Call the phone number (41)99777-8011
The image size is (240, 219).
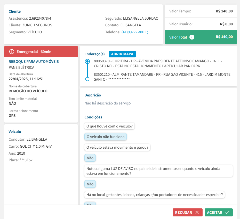134,32
